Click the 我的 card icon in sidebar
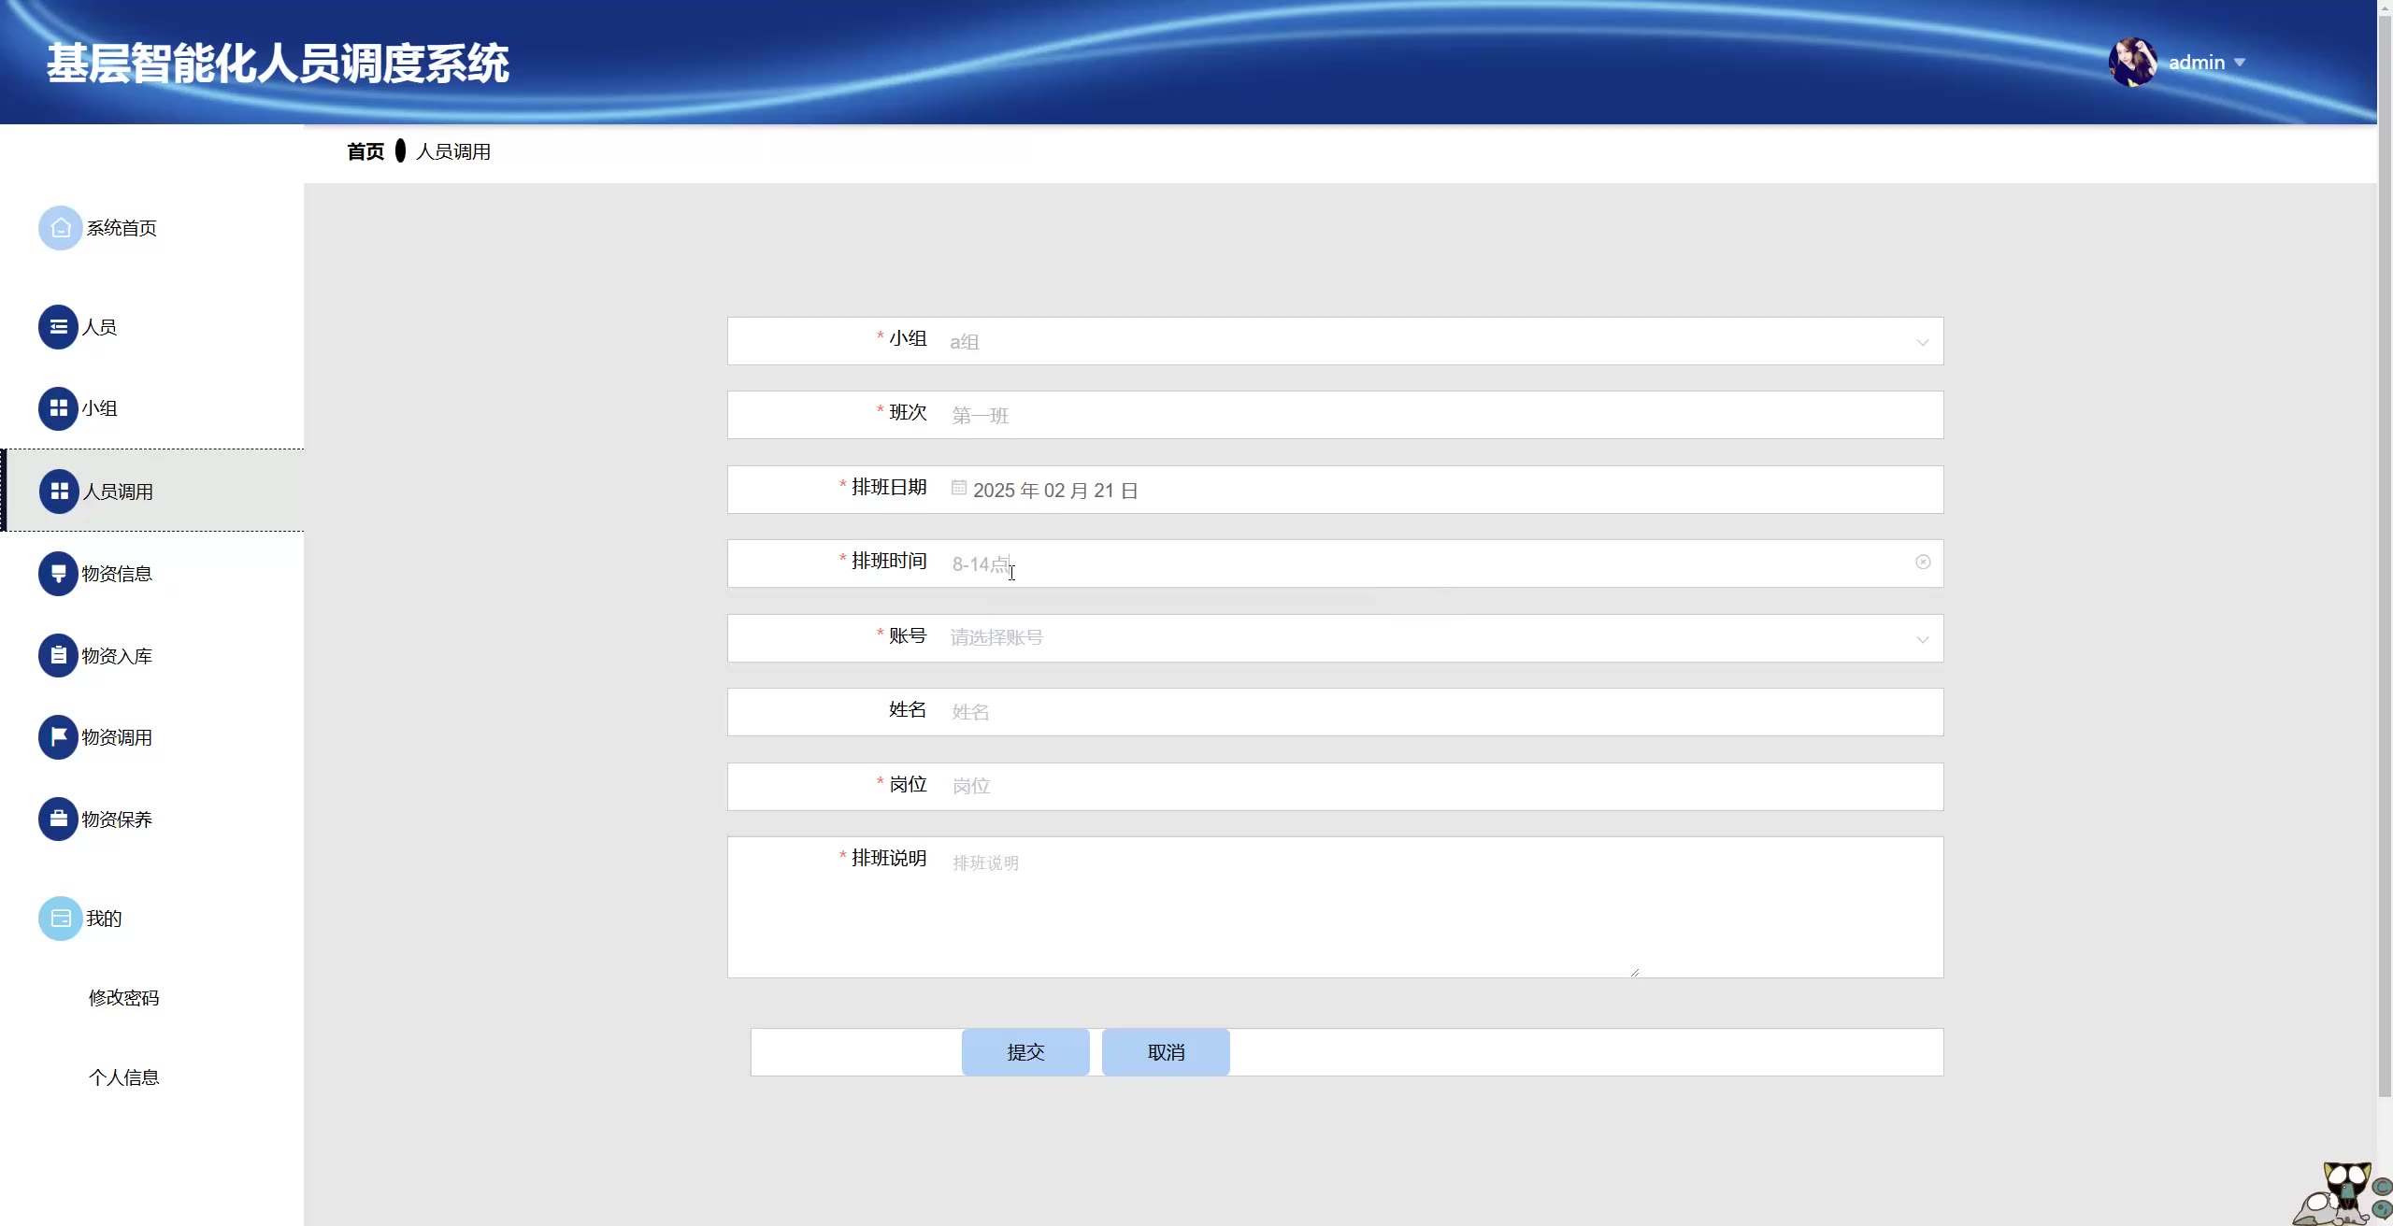This screenshot has width=2393, height=1226. 60,919
